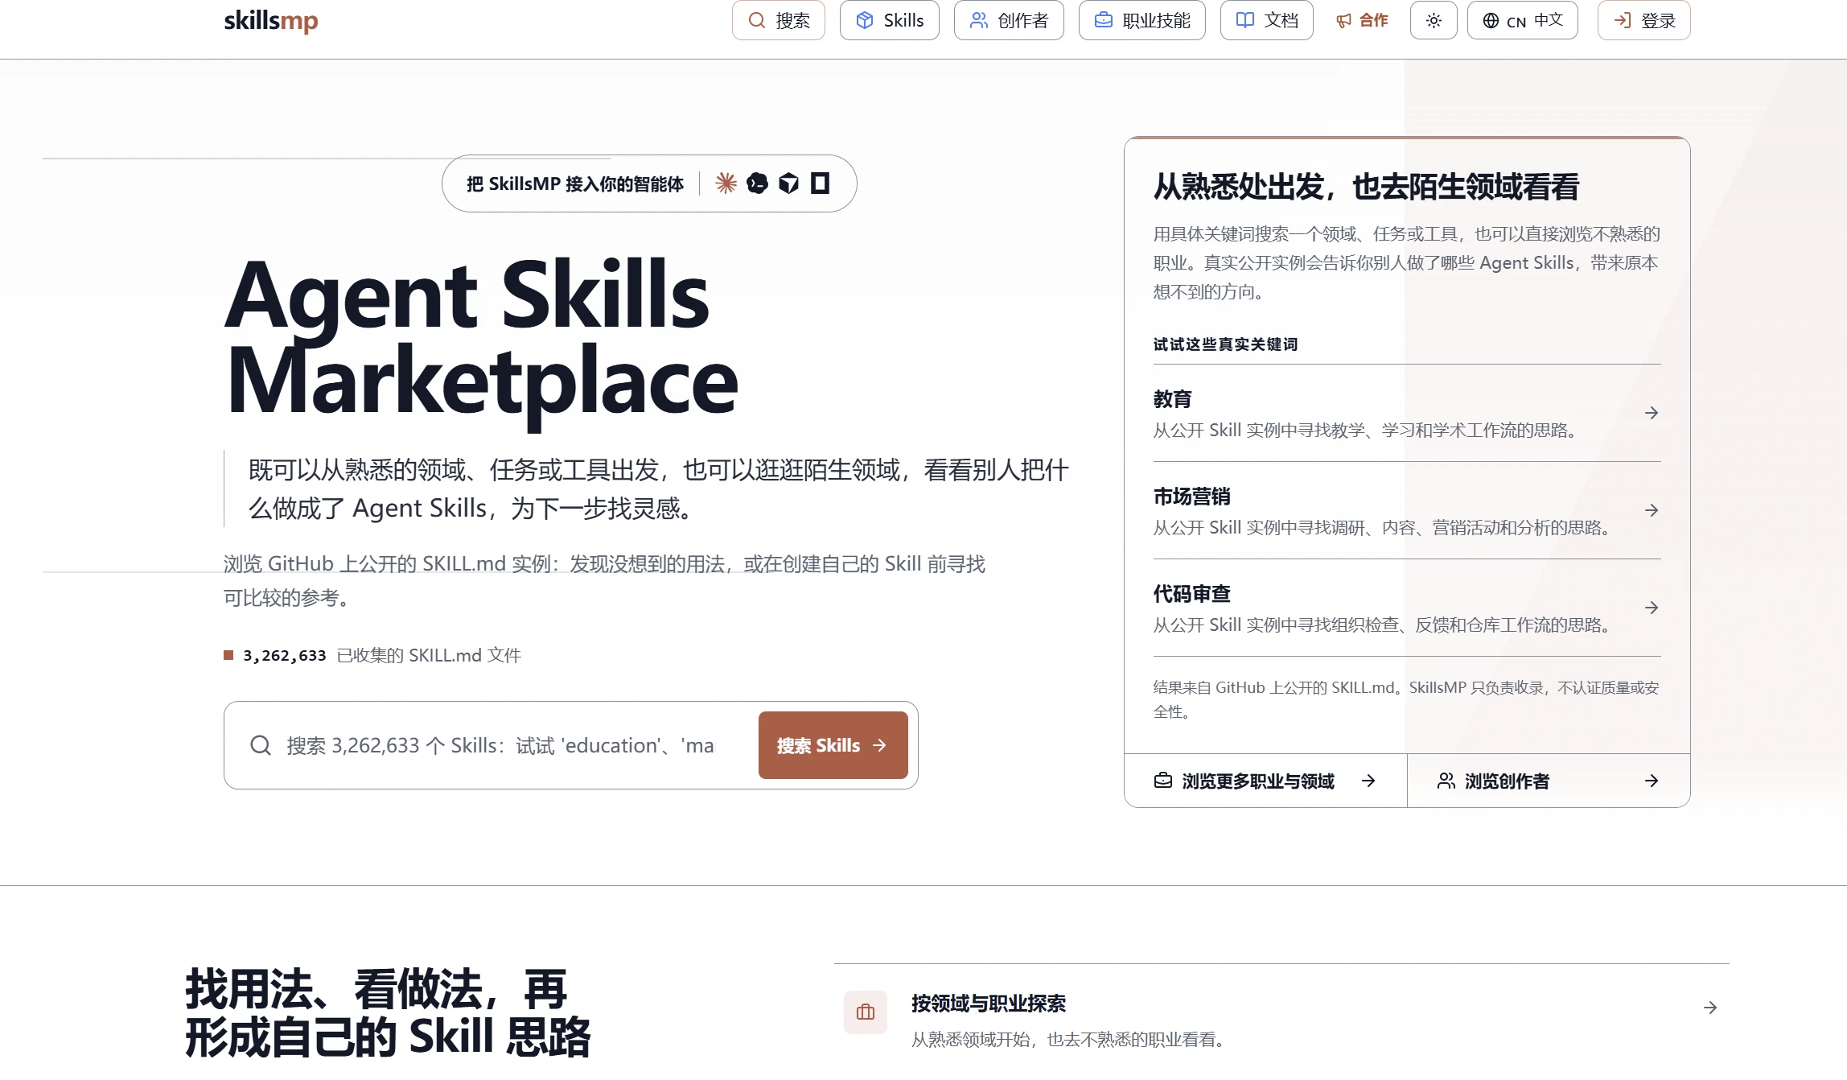Click people icon beside 浏览创作者

tap(1446, 781)
